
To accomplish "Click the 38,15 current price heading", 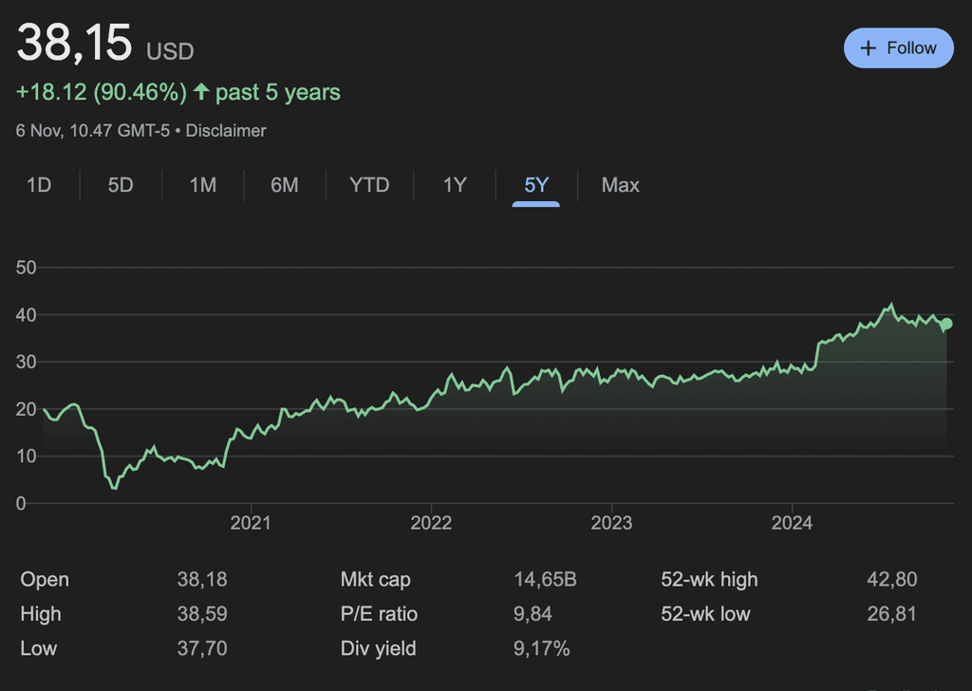I will click(76, 44).
